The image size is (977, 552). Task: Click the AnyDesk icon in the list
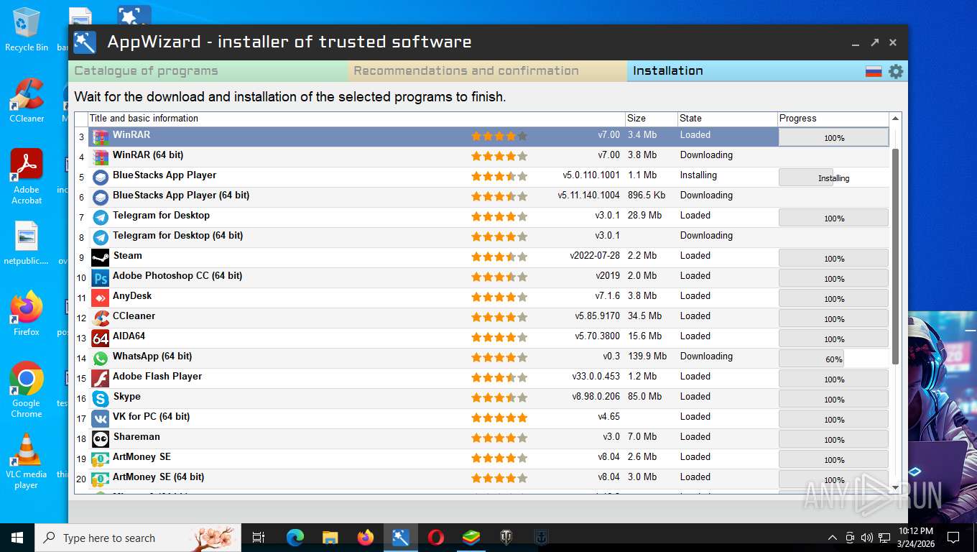click(101, 298)
